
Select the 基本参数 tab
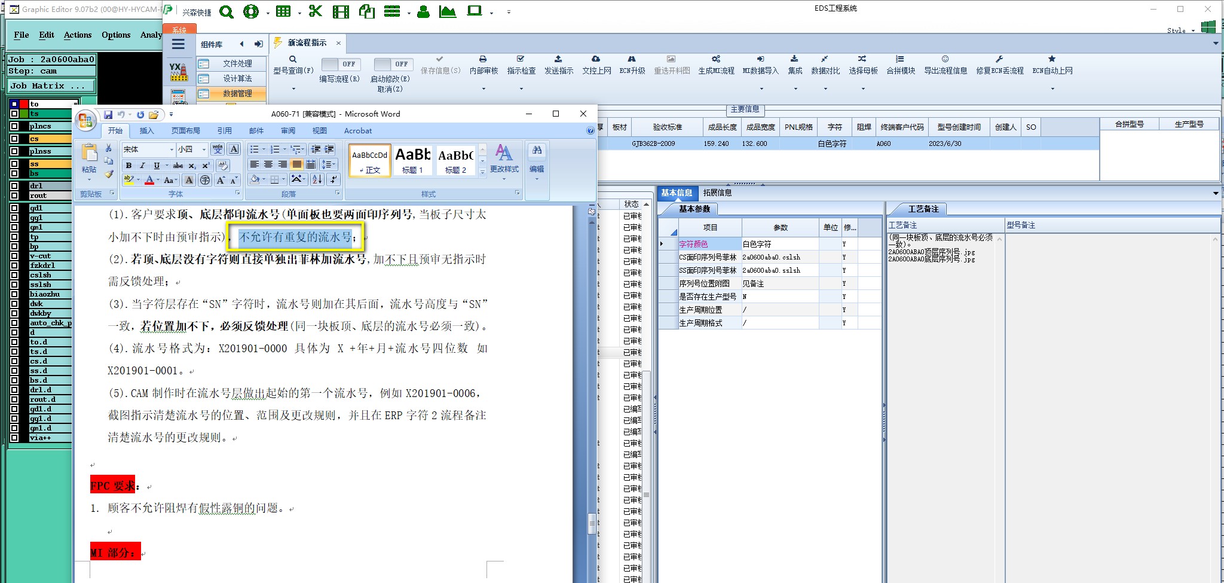tap(694, 209)
